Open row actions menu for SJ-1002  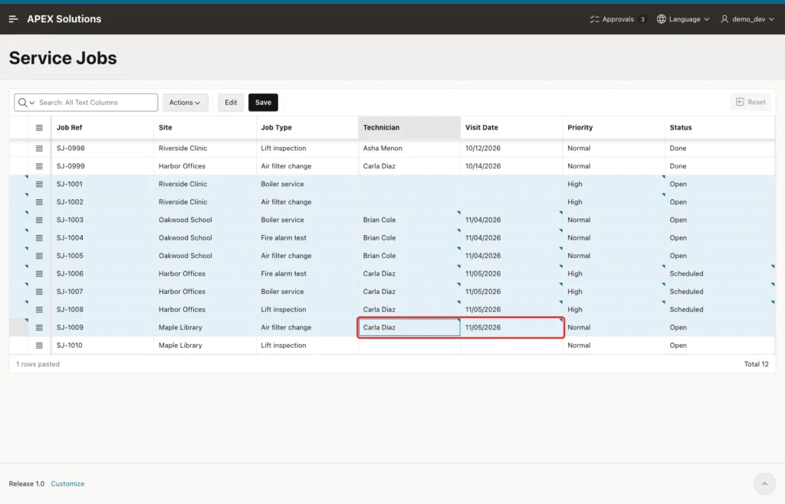click(x=39, y=202)
